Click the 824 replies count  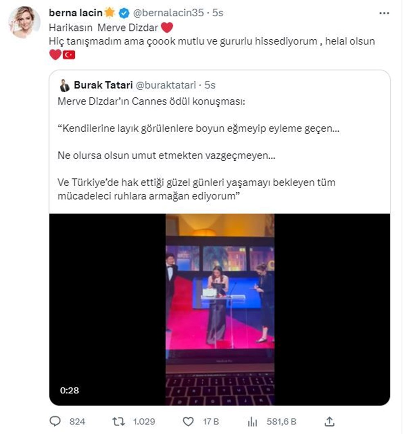click(x=77, y=422)
